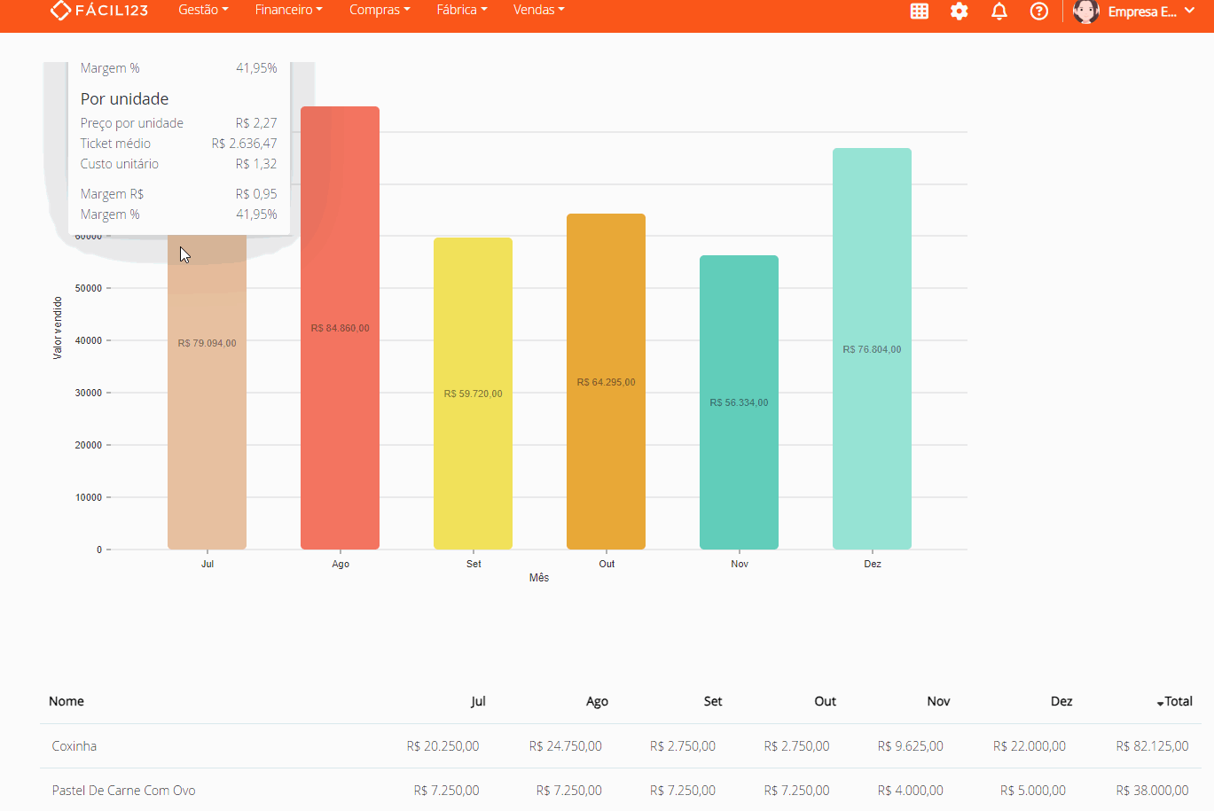Image resolution: width=1214 pixels, height=811 pixels.
Task: Open the Vendas menu
Action: coord(538,10)
